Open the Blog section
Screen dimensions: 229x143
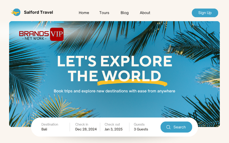pos(125,13)
